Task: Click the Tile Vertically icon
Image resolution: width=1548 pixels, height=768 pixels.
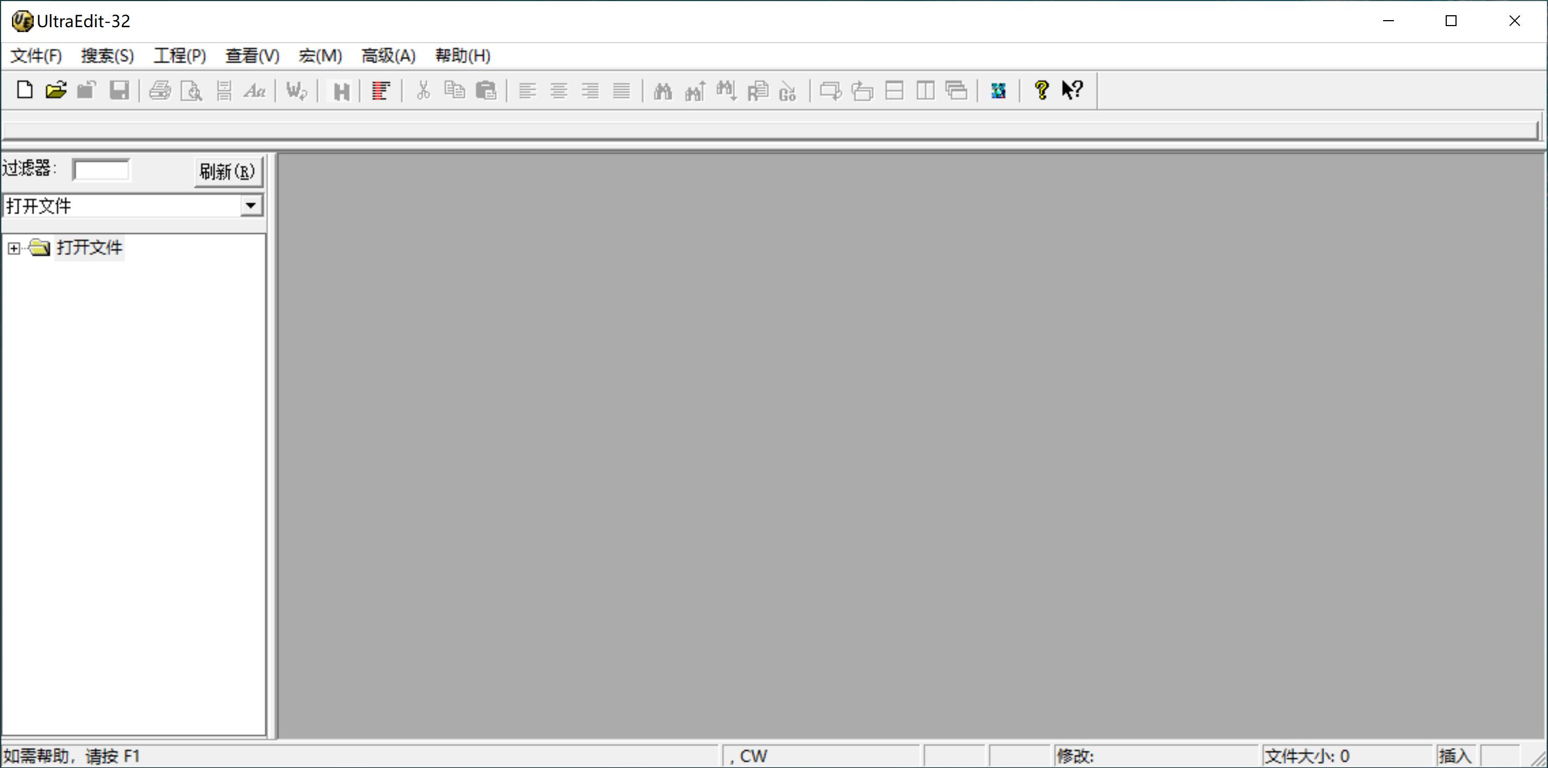Action: click(925, 90)
